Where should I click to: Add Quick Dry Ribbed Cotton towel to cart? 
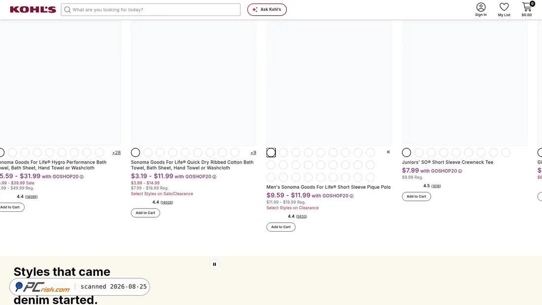pyautogui.click(x=145, y=213)
